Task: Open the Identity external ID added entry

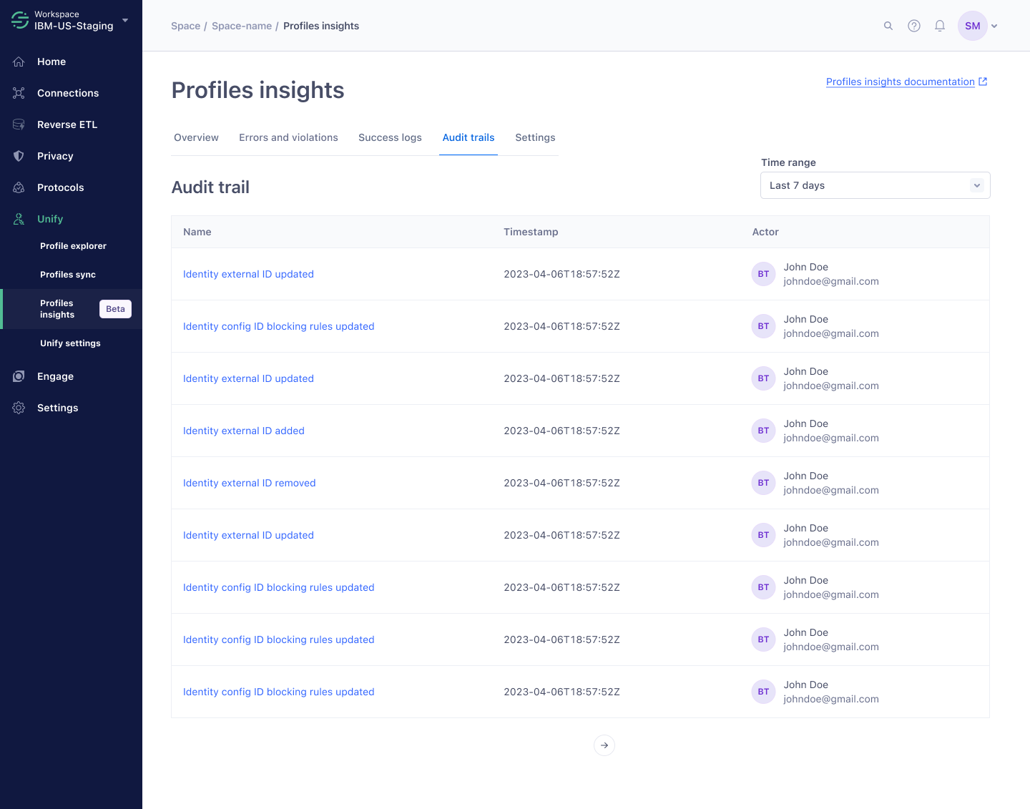Action: [x=244, y=431]
